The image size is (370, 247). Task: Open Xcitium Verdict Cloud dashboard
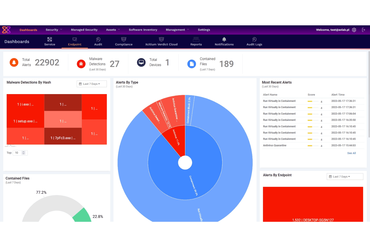(161, 42)
